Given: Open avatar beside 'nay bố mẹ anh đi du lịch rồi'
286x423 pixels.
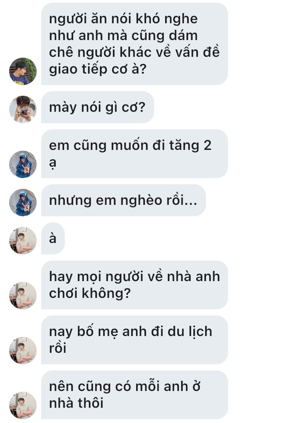Looking at the screenshot, I should (x=23, y=351).
